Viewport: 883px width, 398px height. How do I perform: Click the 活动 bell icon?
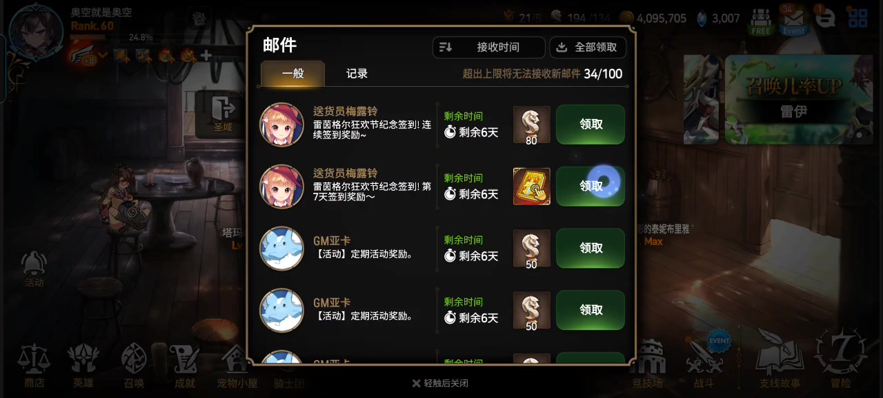point(34,269)
